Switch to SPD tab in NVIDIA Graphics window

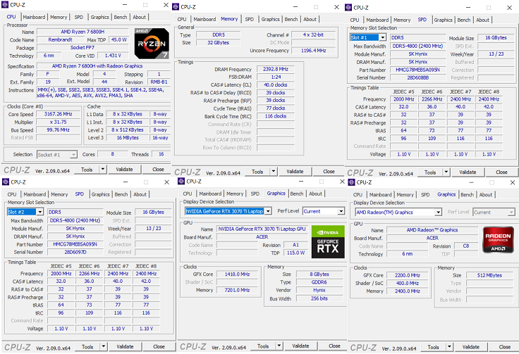(255, 194)
